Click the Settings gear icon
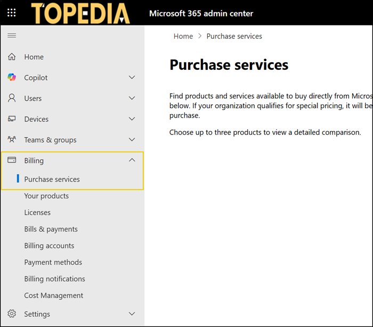Screen dimensions: 373x327 (12, 314)
